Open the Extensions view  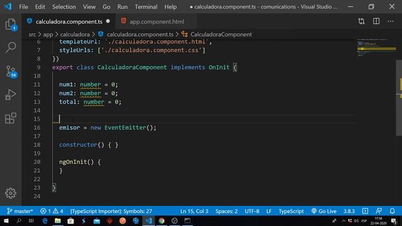click(11, 118)
